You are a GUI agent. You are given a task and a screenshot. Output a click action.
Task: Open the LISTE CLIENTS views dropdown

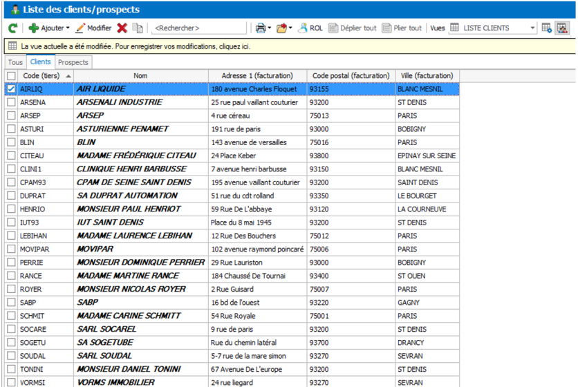pyautogui.click(x=532, y=28)
